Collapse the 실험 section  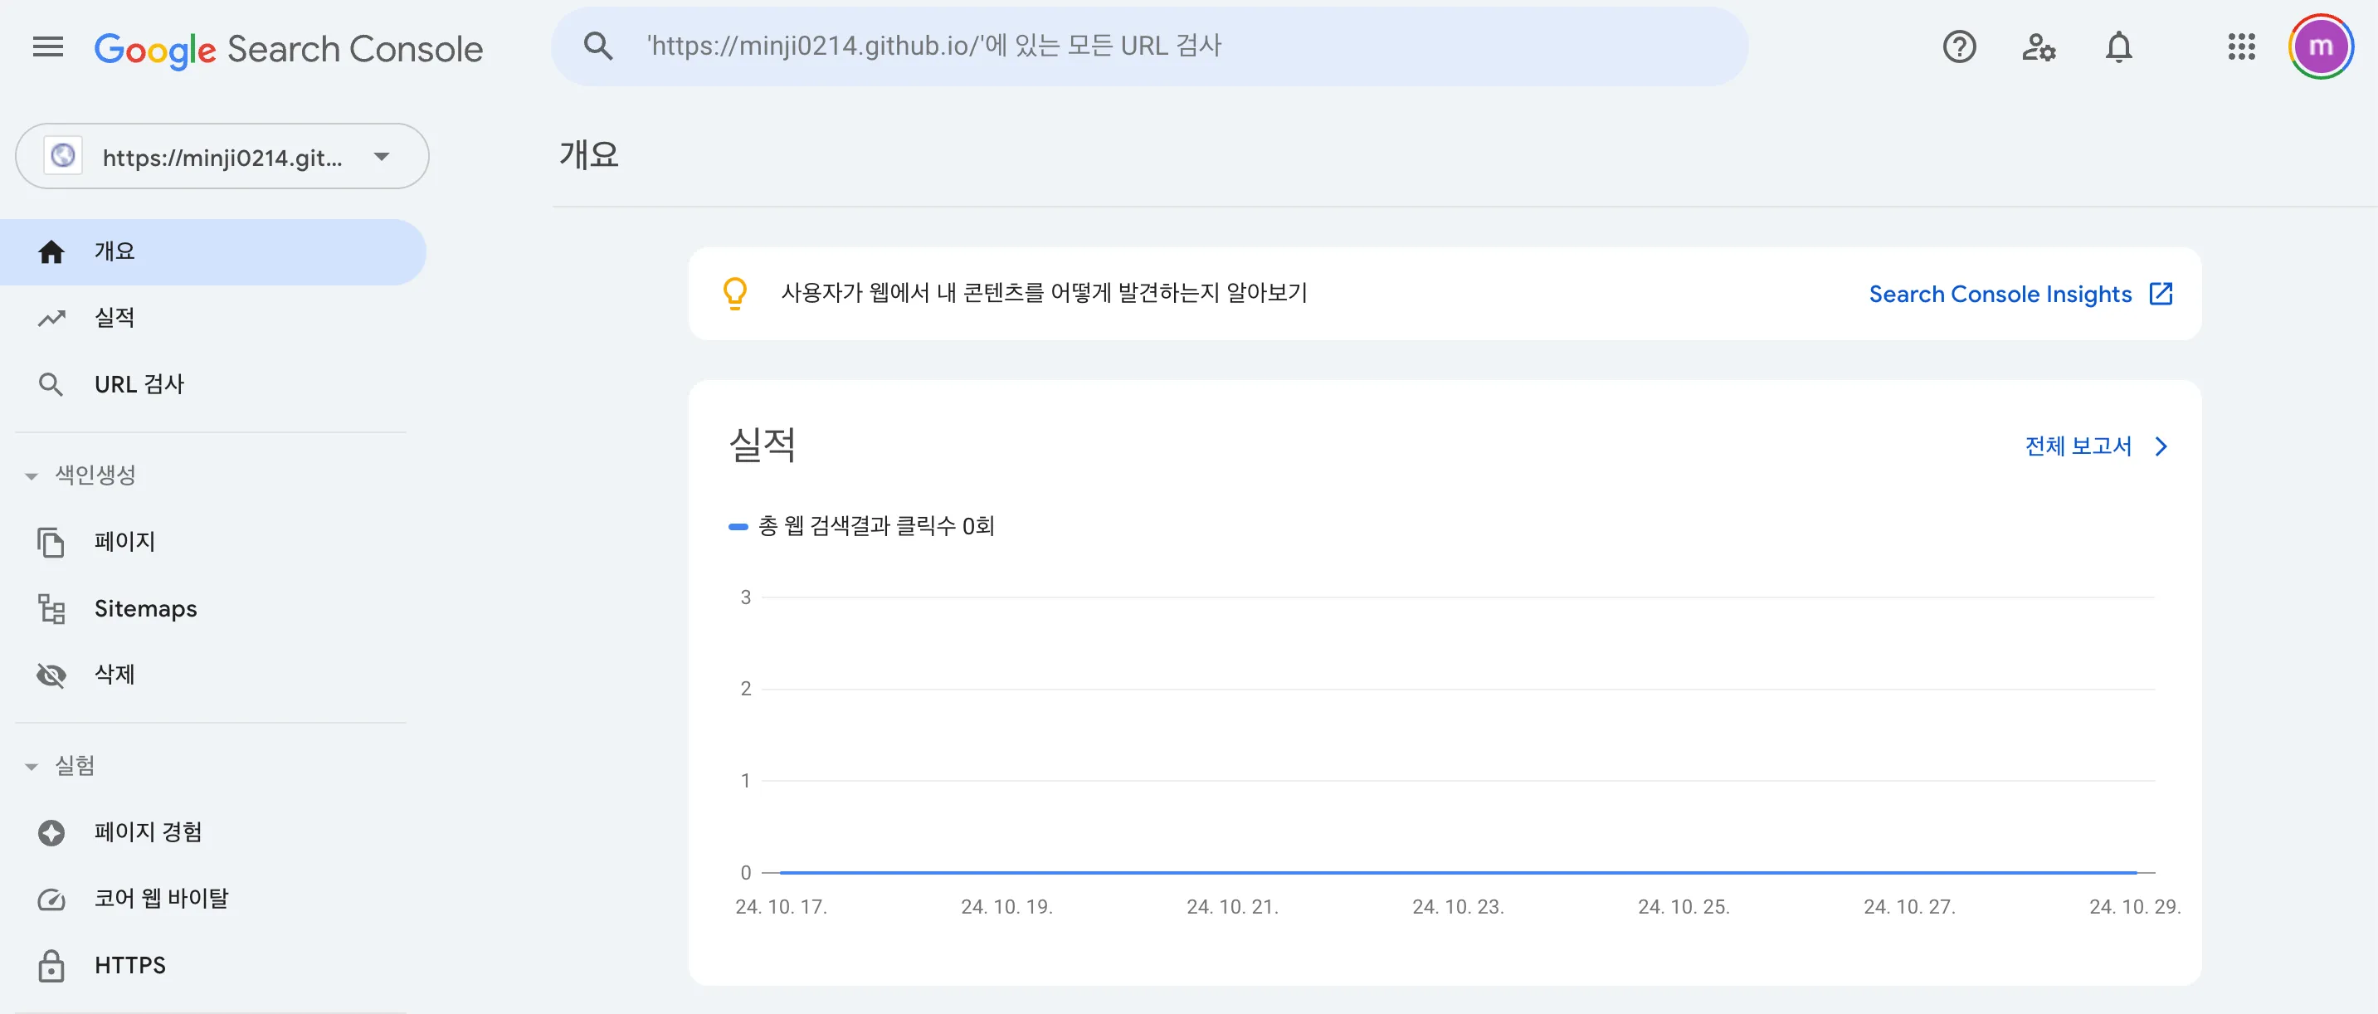32,767
